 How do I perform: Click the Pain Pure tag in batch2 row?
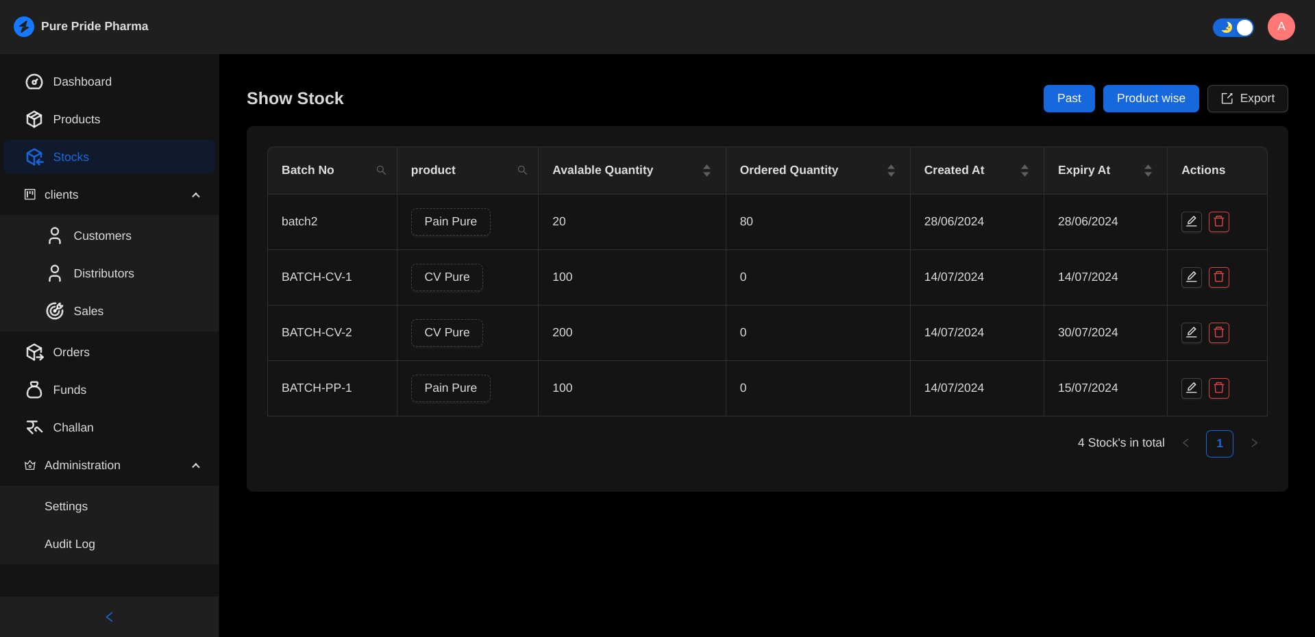coord(450,222)
